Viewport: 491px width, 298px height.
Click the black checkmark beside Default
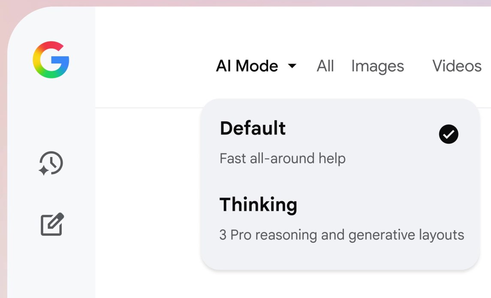pyautogui.click(x=449, y=135)
